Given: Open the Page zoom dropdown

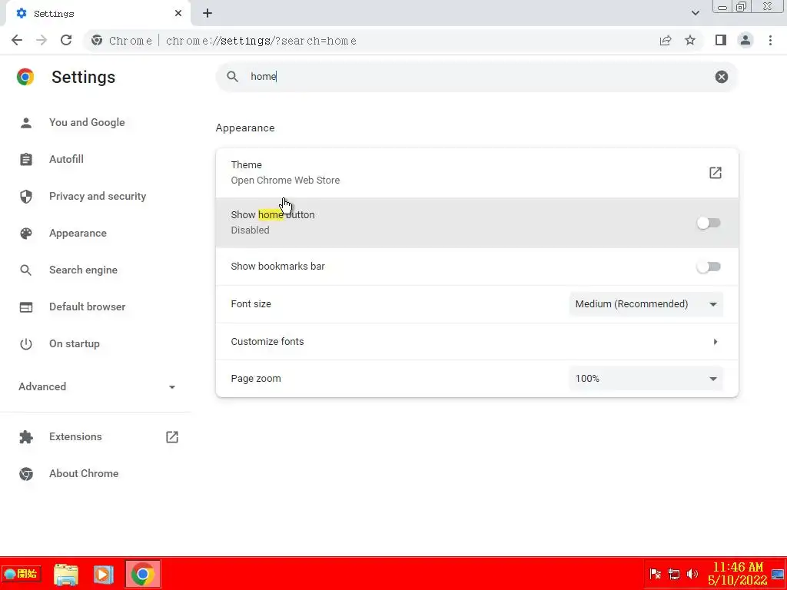Looking at the screenshot, I should (x=646, y=379).
